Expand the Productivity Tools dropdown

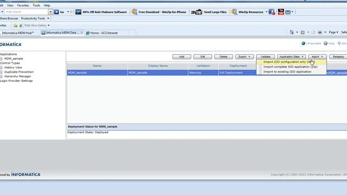(x=48, y=18)
